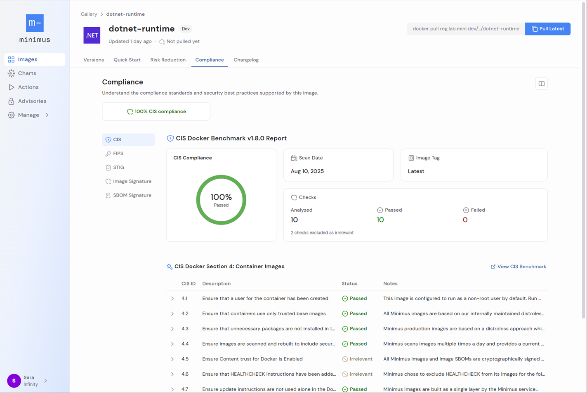Expand the Manage submenu chevron
This screenshot has height=393, width=587.
[x=47, y=115]
